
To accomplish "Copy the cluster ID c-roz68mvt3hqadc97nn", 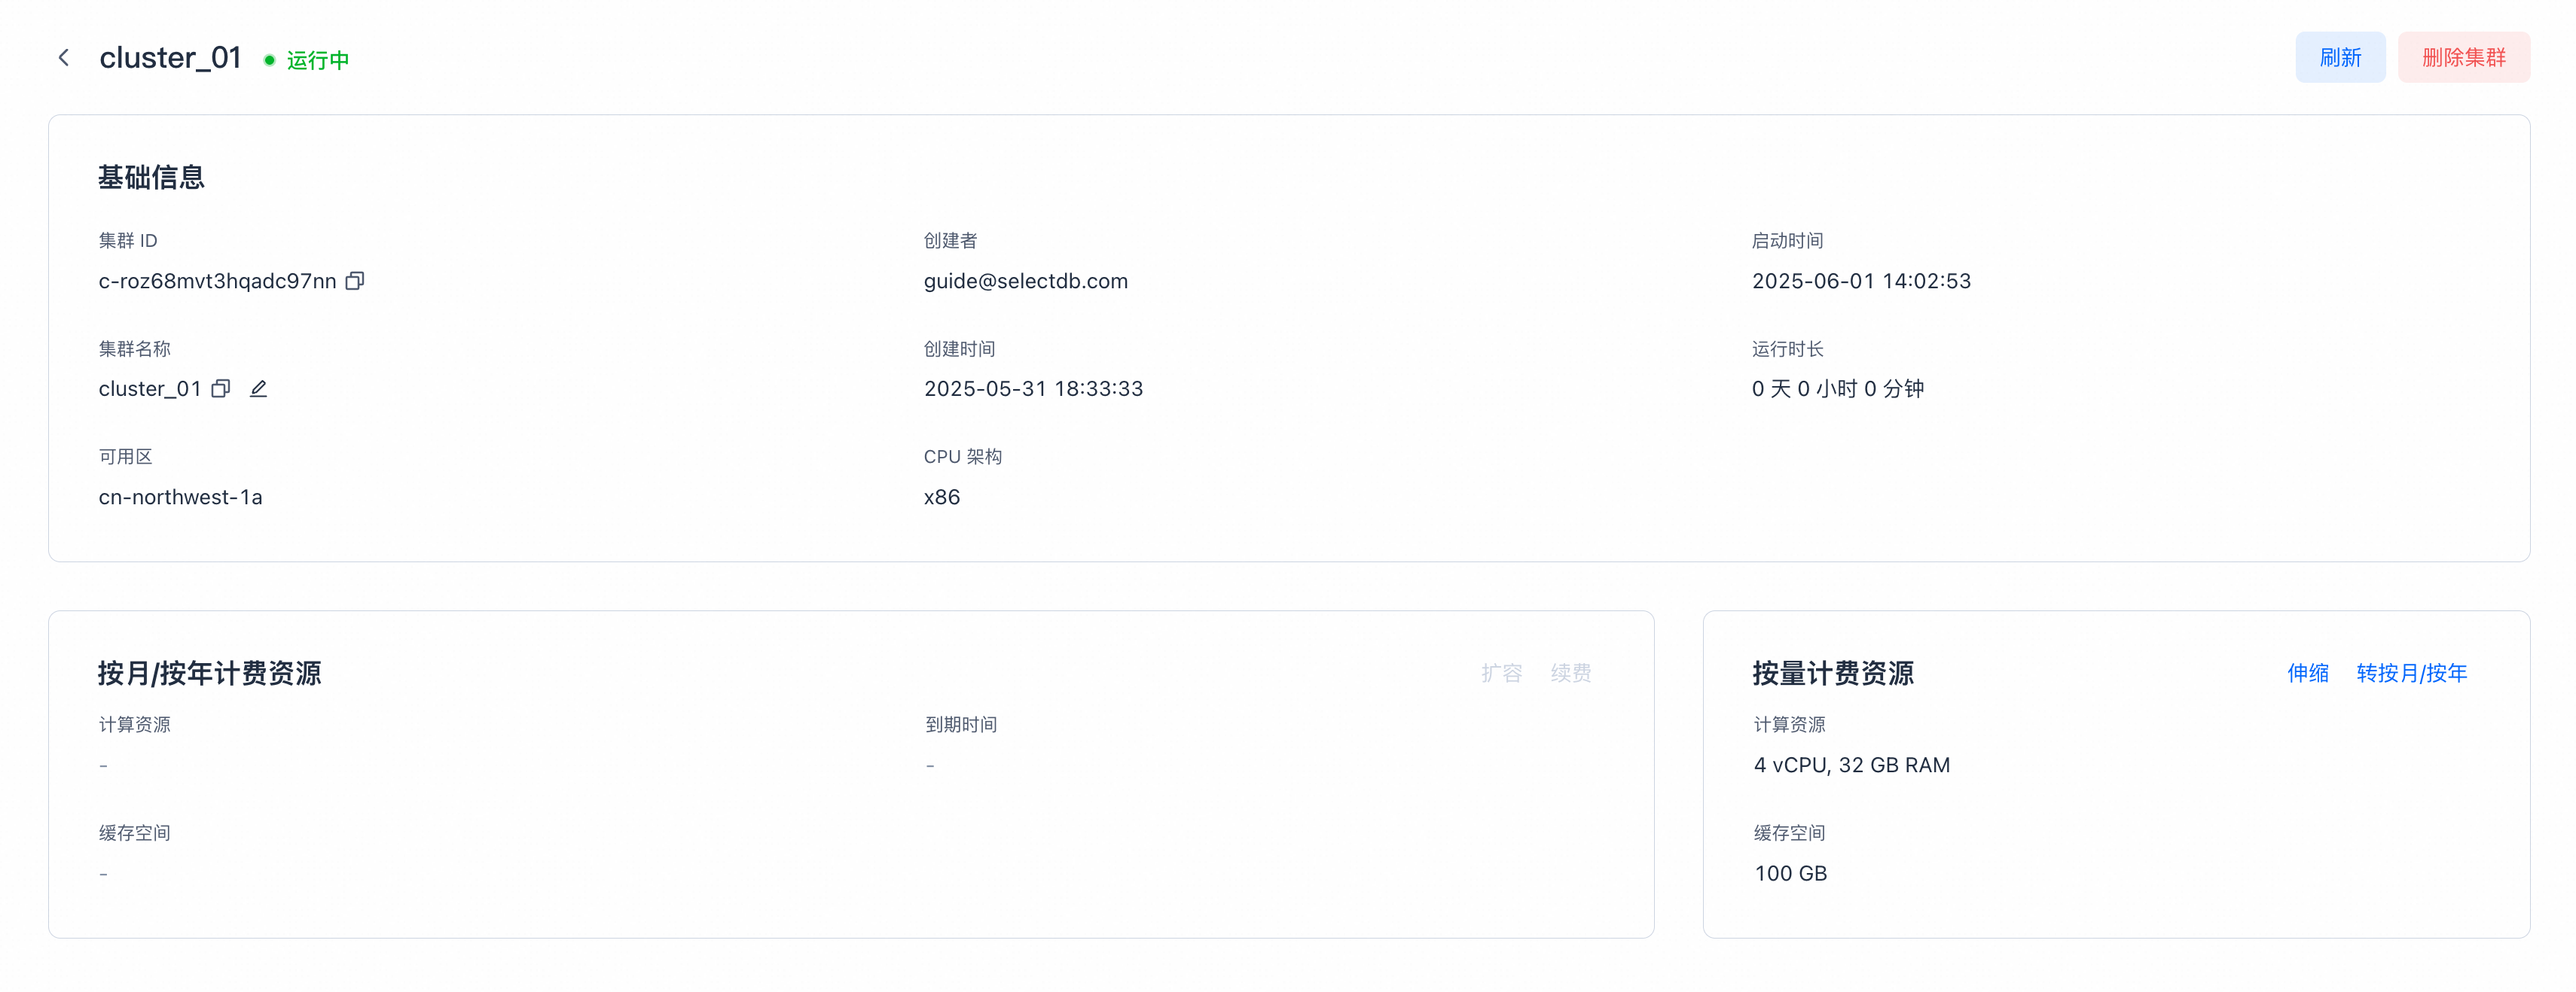I will coord(355,281).
